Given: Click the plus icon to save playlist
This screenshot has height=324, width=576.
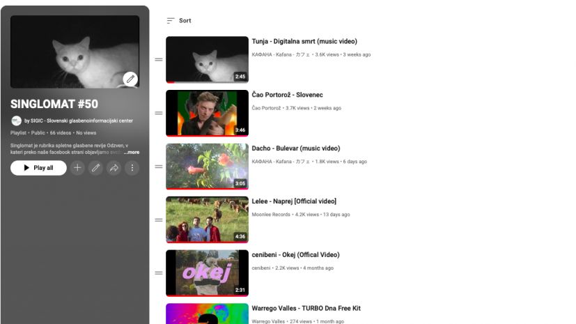Looking at the screenshot, I should pos(77,168).
